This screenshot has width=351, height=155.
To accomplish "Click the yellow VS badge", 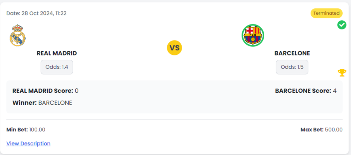I will click(x=174, y=48).
